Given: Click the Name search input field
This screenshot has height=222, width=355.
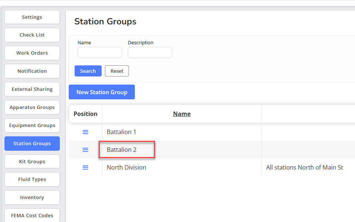Looking at the screenshot, I should [x=100, y=52].
